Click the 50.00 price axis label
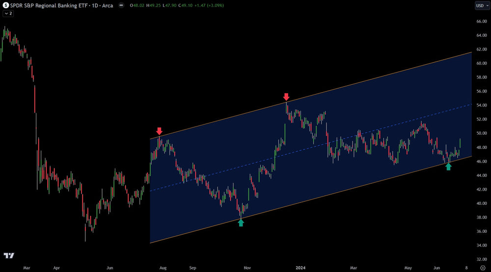The image size is (491, 272). click(482, 133)
